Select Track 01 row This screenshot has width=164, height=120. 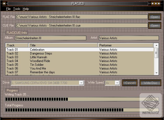(80, 50)
